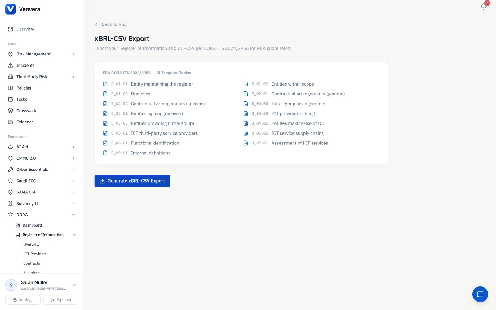This screenshot has width=496, height=310.
Task: Click 'Contractual arrangements (general)' entry
Action: [308, 94]
